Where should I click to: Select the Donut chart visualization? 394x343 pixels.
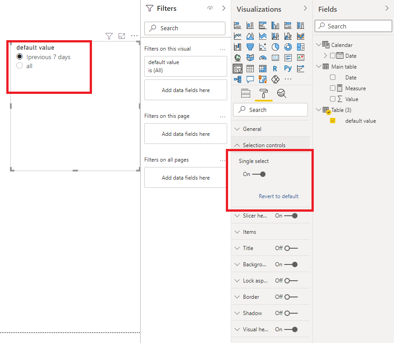coord(288,47)
